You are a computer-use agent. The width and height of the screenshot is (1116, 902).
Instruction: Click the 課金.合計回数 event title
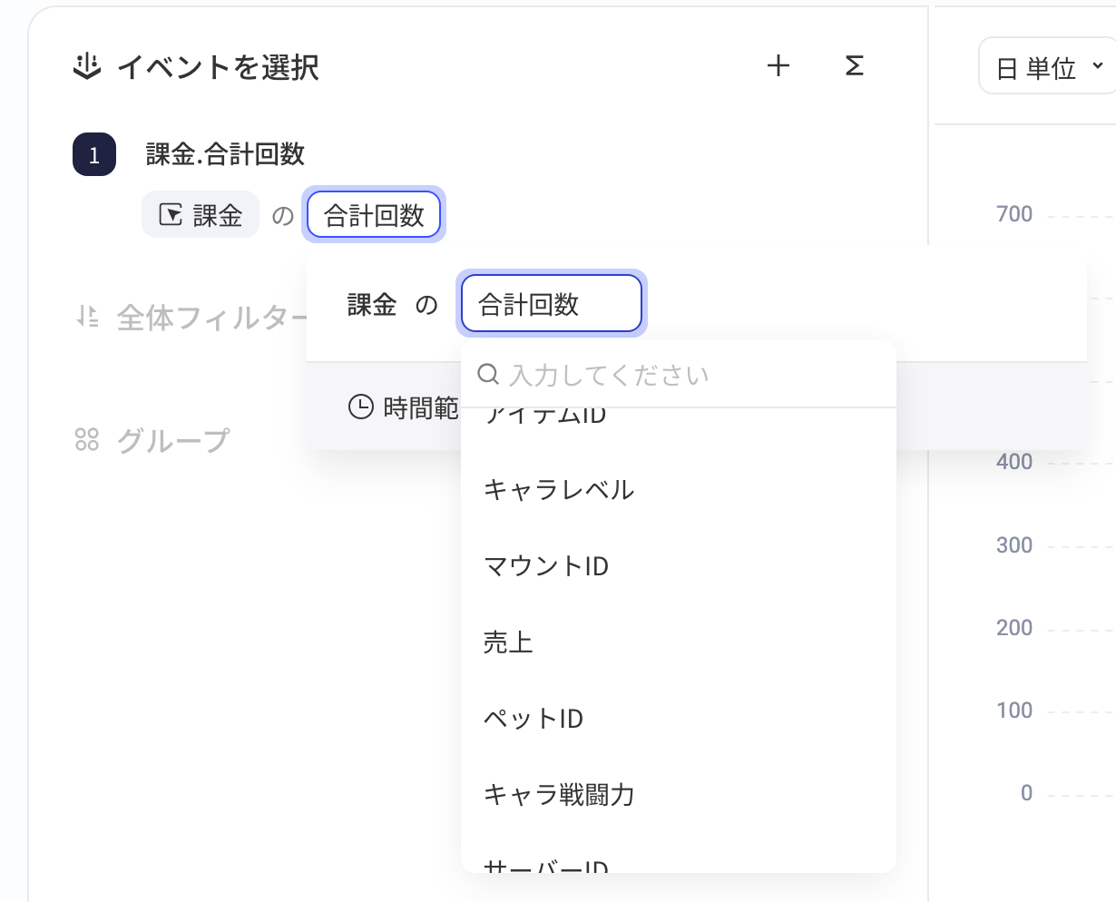click(x=225, y=154)
